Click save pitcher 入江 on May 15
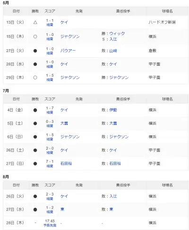The width and height of the screenshot is (189, 230). [x=113, y=39]
